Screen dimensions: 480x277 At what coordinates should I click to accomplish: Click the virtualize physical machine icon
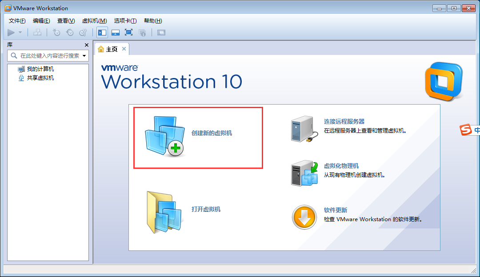point(304,173)
